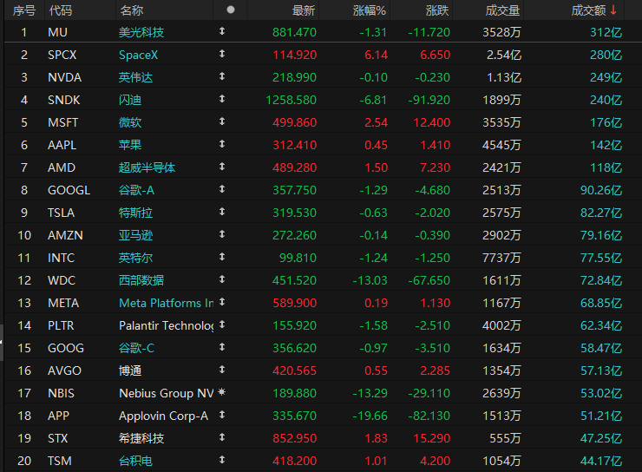642x472 pixels.
Task: Click the up-down arrow icon for MU row
Action: coord(222,31)
